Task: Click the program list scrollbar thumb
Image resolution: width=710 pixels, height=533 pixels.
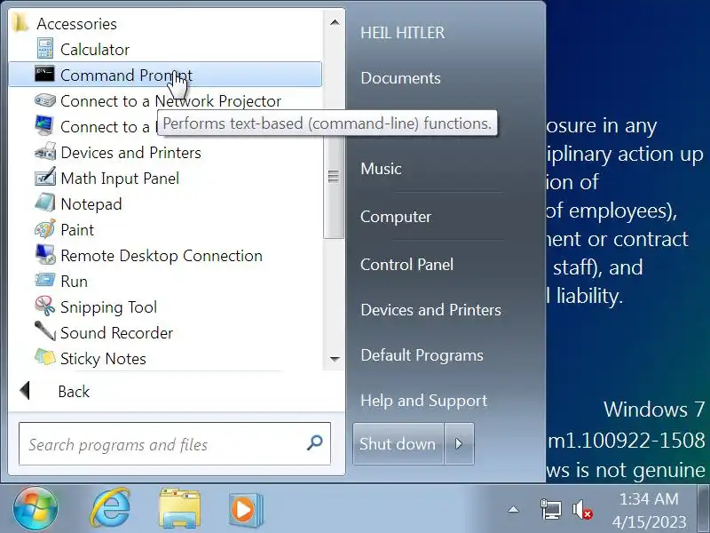Action: (334, 177)
